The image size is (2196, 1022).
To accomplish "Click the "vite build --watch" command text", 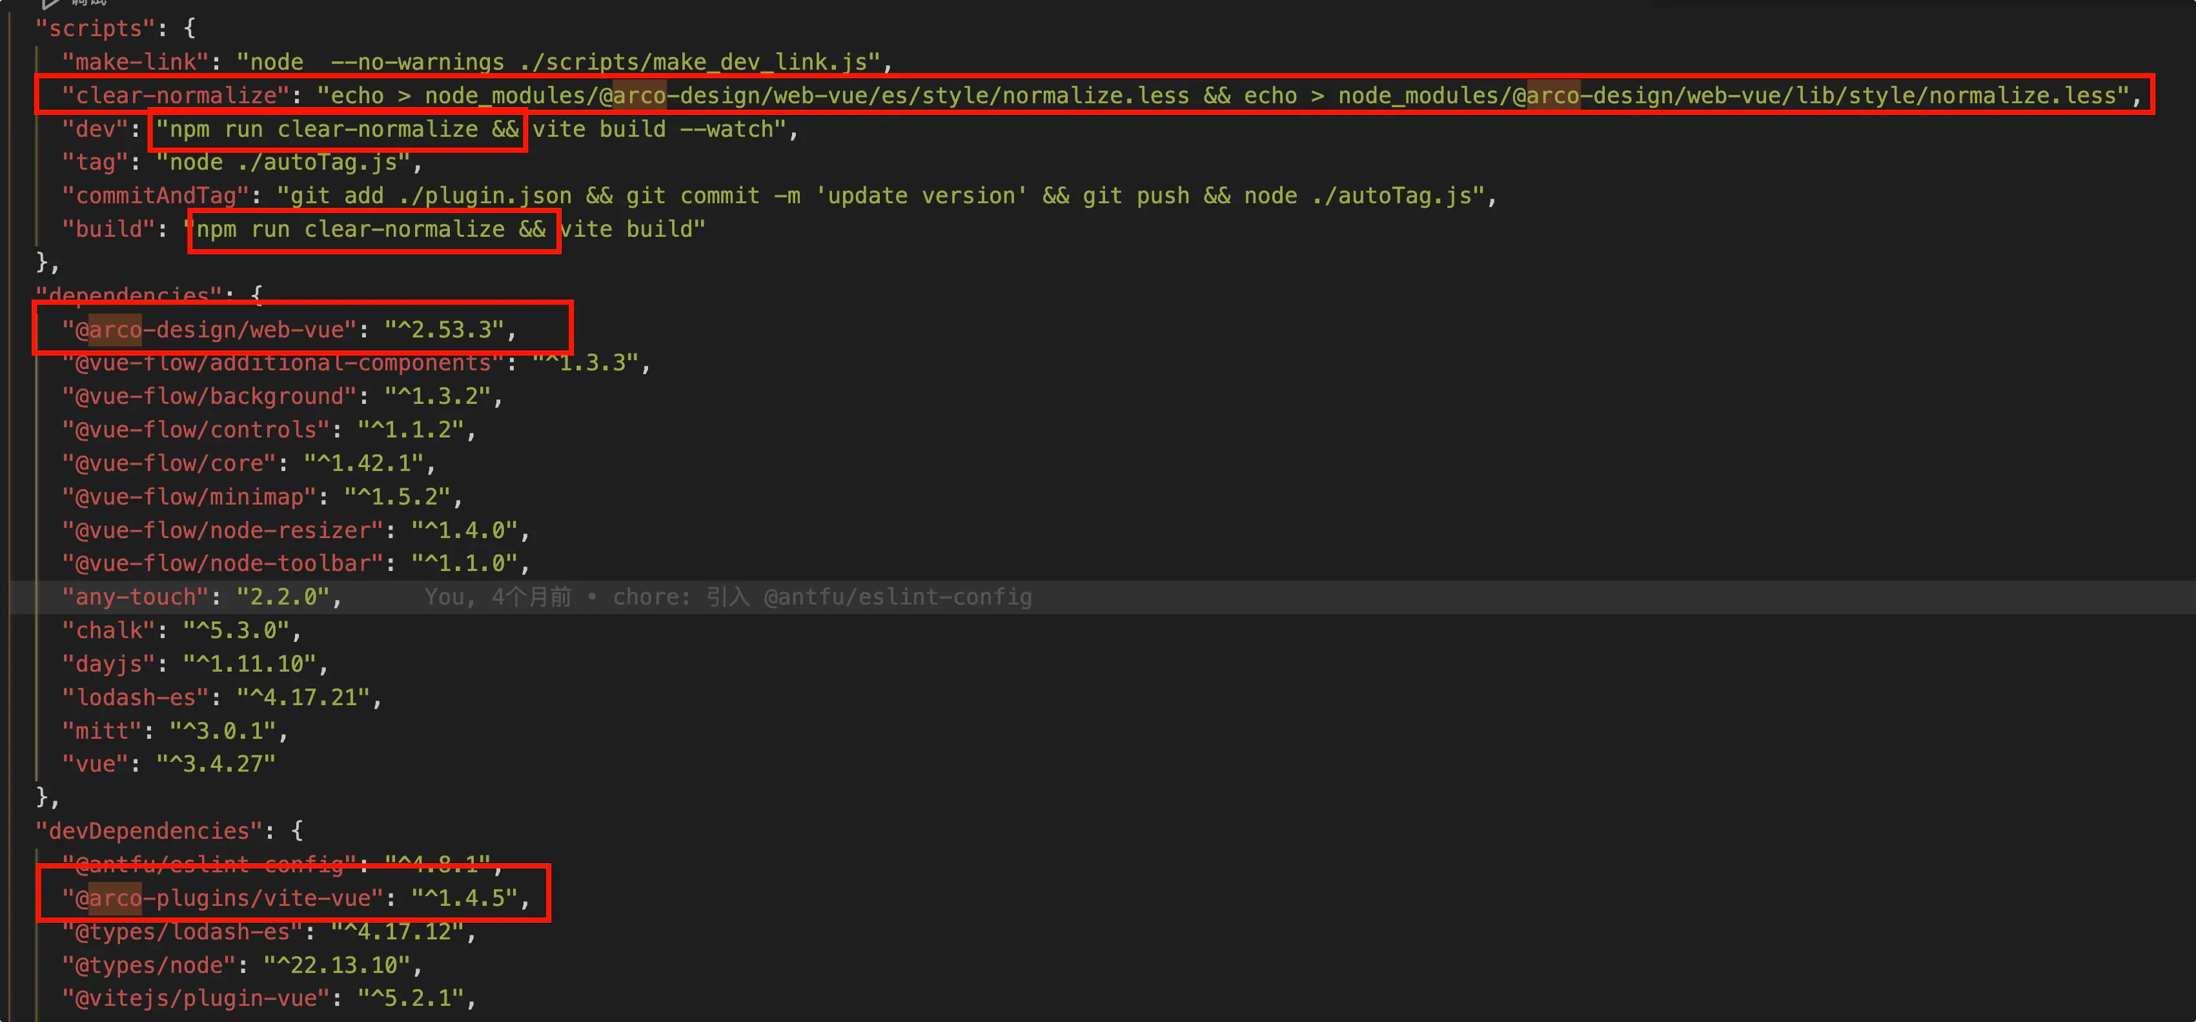I will 659,130.
